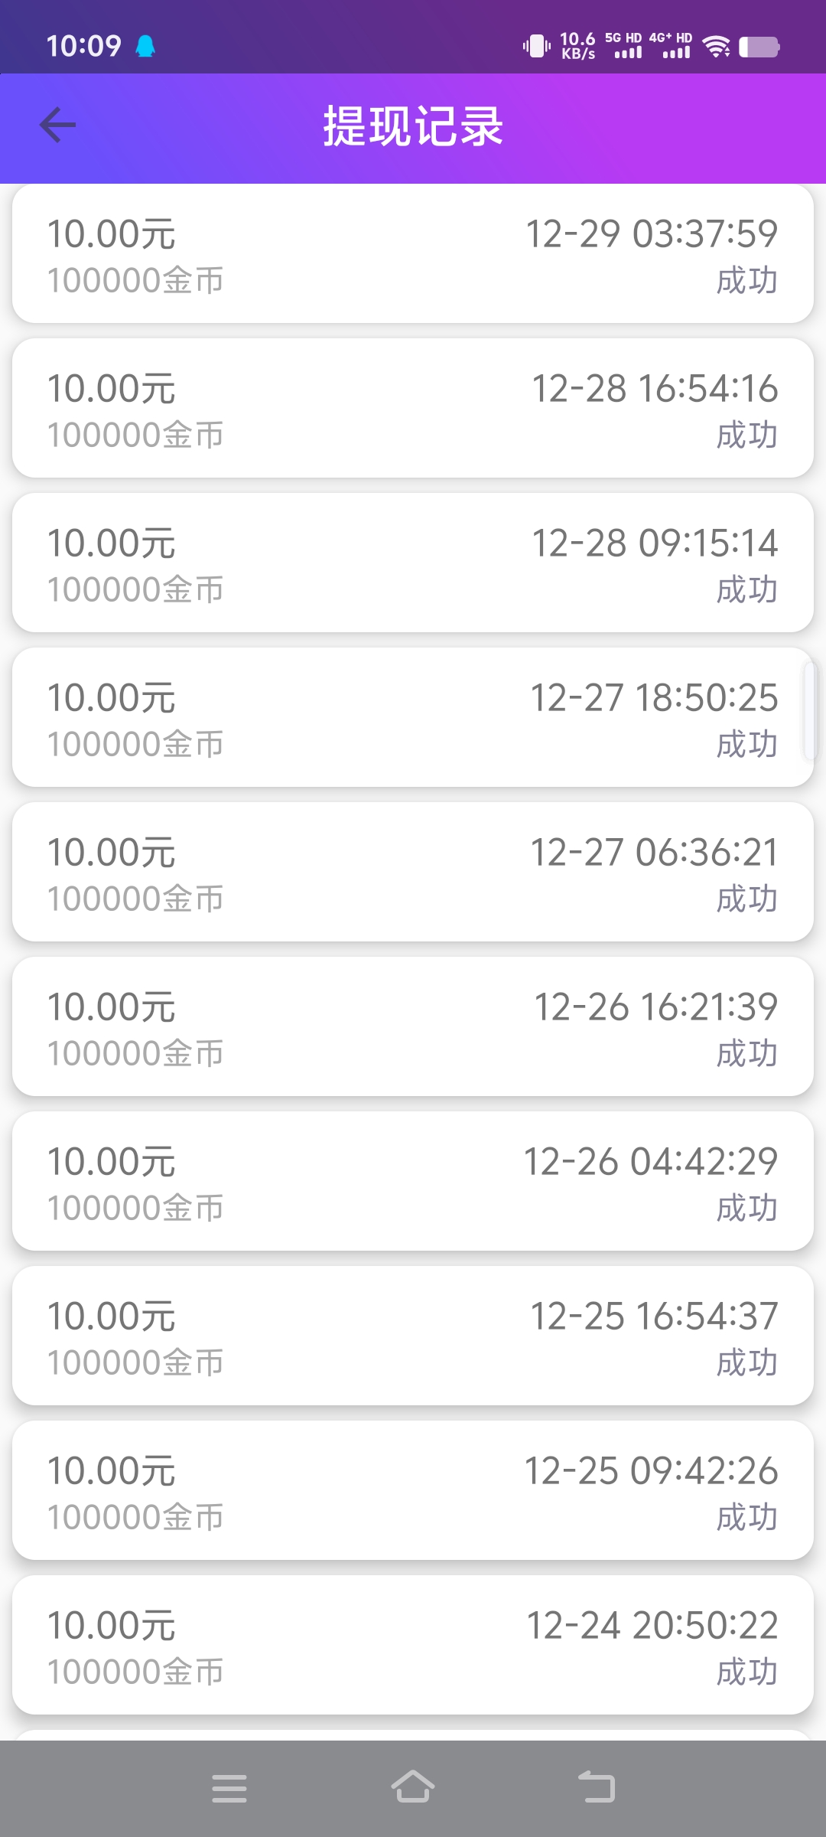Open the 12-28 09:15:14 record card
Image resolution: width=826 pixels, height=1837 pixels.
tap(413, 563)
